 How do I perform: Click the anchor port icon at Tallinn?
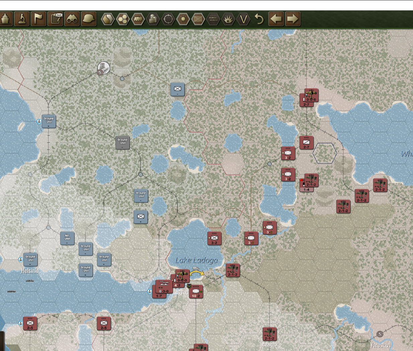pyautogui.click(x=20, y=323)
